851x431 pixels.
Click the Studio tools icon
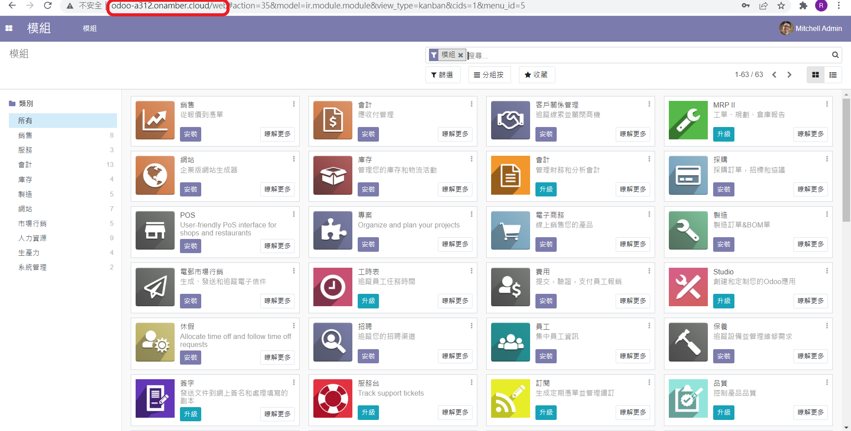tap(688, 287)
